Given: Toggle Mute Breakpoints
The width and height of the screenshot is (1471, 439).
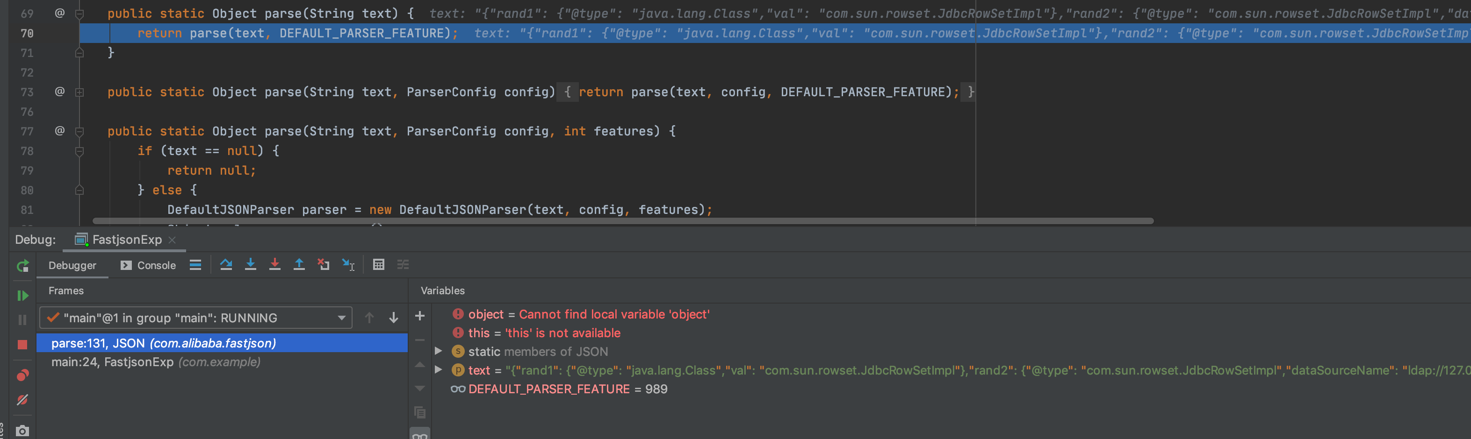Looking at the screenshot, I should (x=23, y=400).
